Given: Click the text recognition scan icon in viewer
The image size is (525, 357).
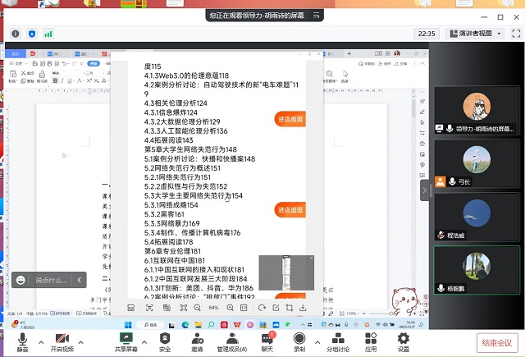Looking at the screenshot, I should tap(149, 308).
